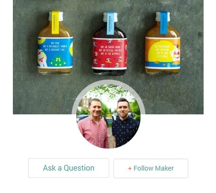Select the orange-labeled bottle on the right

click(163, 43)
